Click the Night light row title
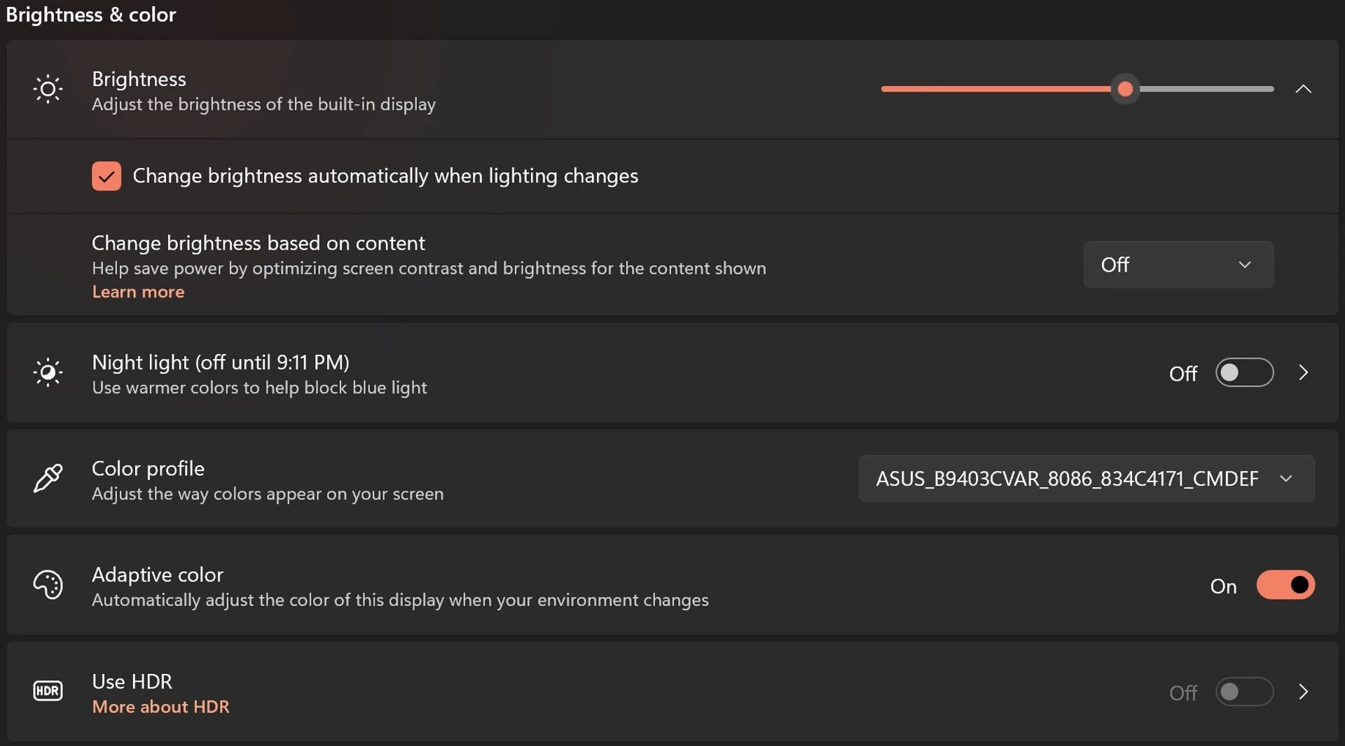Viewport: 1345px width, 746px height. tap(221, 363)
